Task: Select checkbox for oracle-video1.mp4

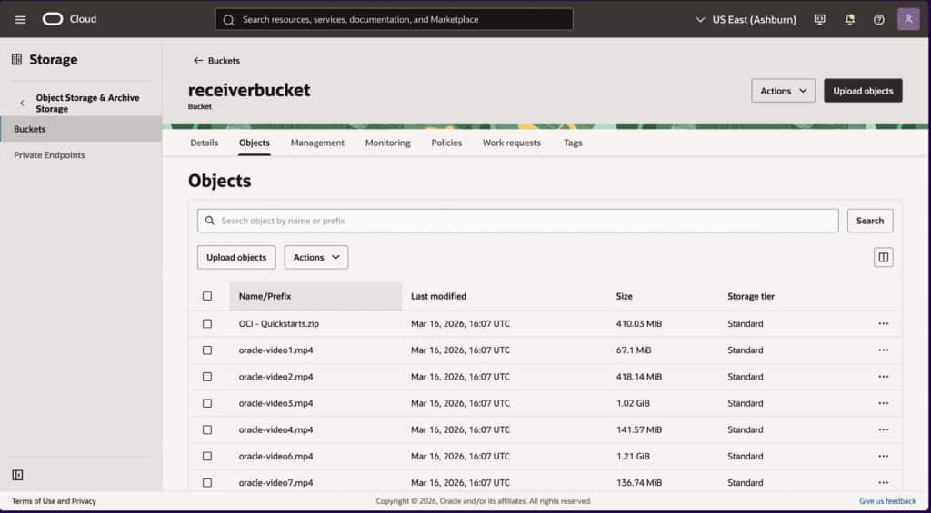Action: [x=207, y=350]
